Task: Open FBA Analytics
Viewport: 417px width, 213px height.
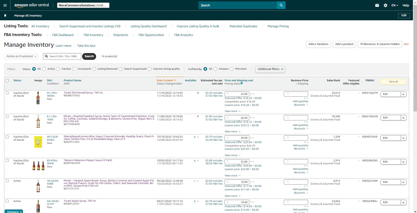Action: click(184, 35)
